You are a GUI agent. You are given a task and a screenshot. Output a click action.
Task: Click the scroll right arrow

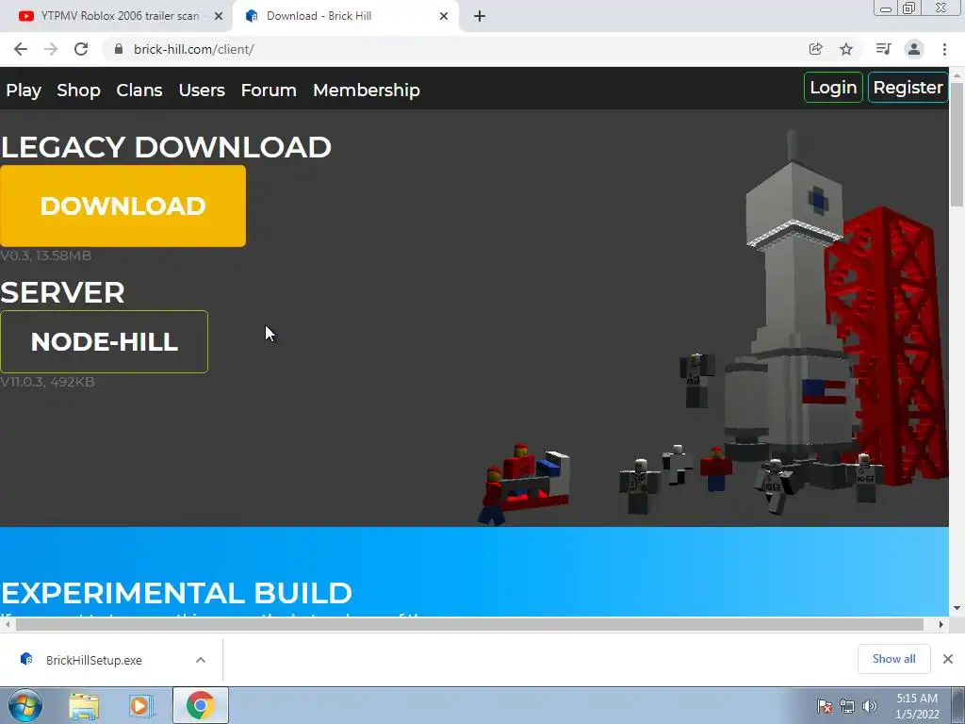click(941, 624)
